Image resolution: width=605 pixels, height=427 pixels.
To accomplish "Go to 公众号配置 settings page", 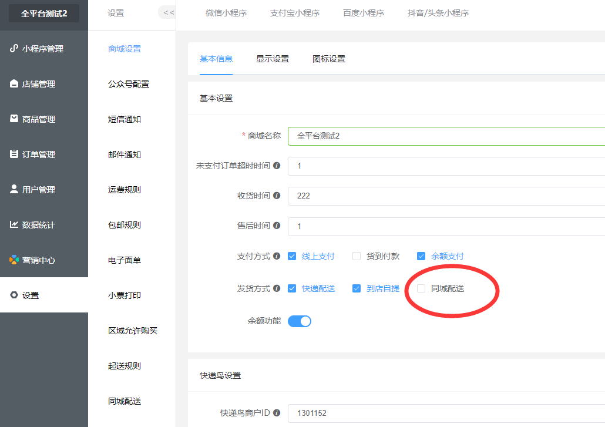I will [129, 84].
